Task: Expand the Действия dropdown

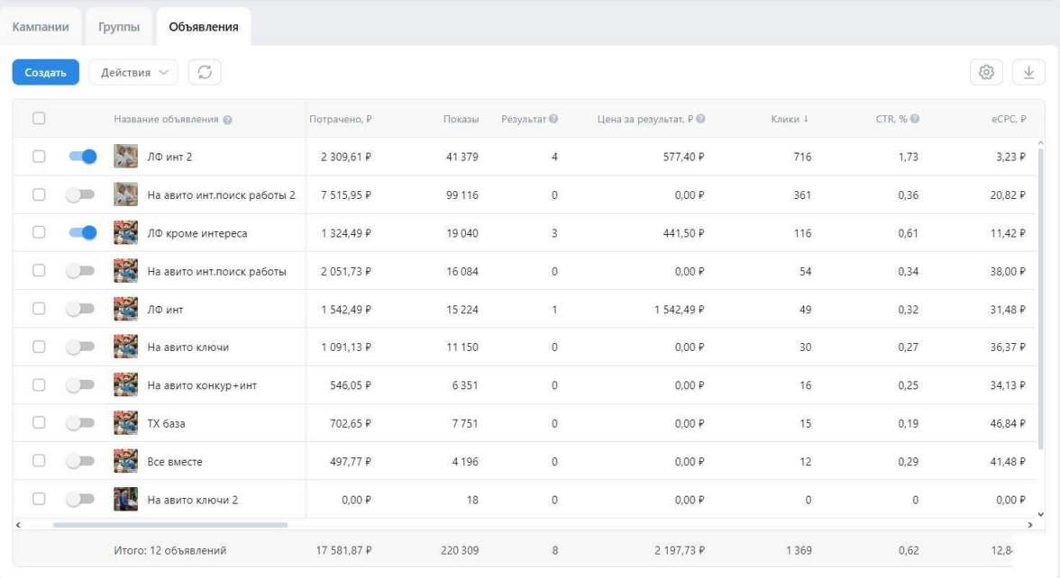Action: point(133,73)
